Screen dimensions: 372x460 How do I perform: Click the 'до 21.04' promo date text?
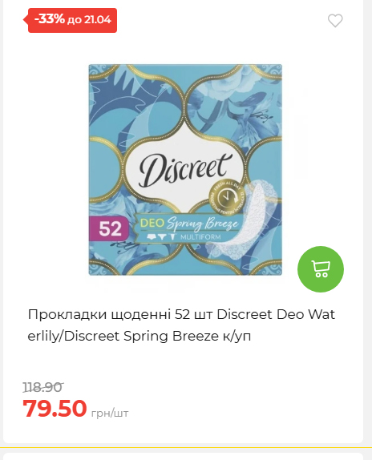coord(89,20)
